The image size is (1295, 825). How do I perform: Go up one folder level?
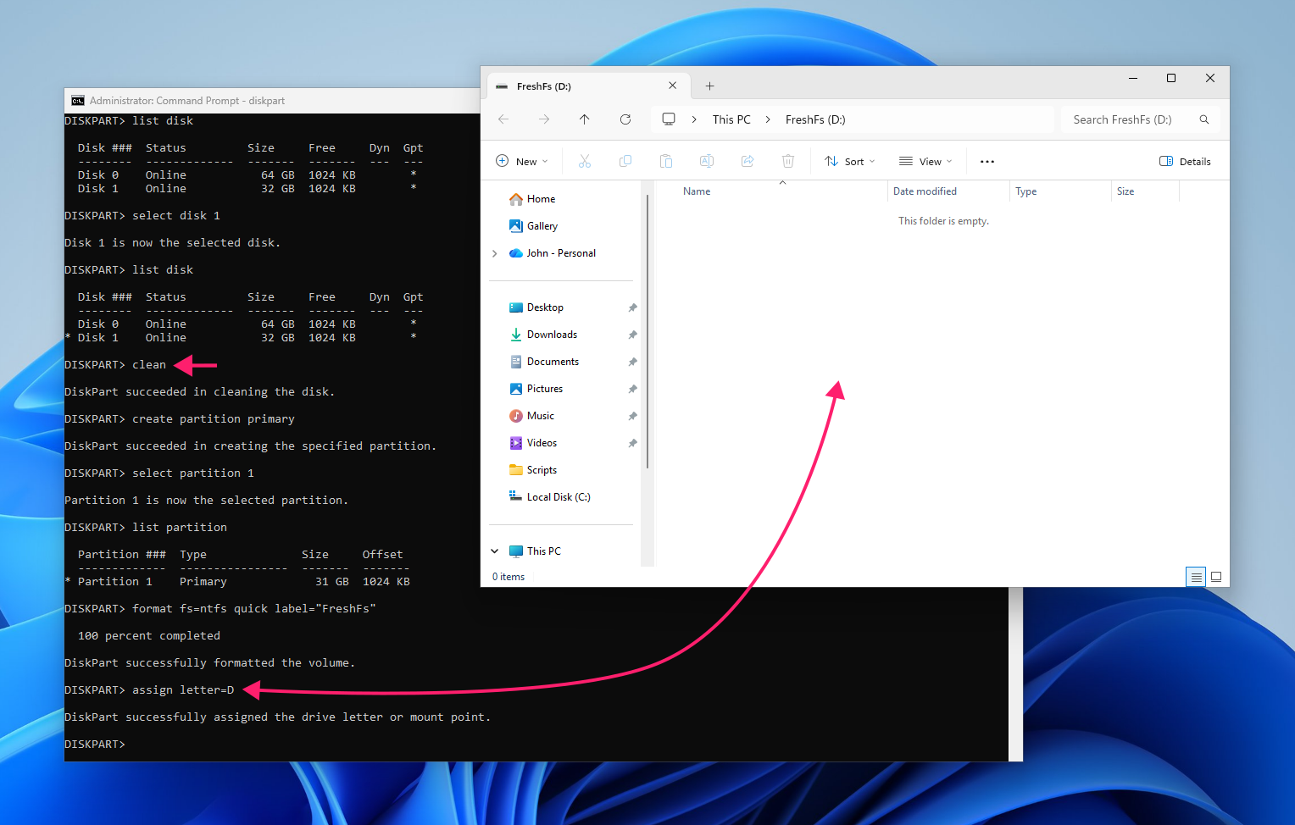[x=585, y=119]
